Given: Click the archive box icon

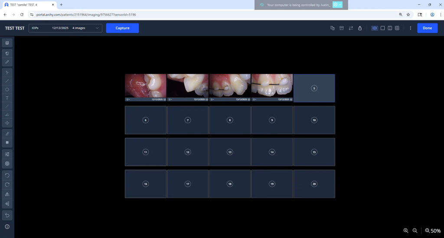Looking at the screenshot, I should click(341, 28).
